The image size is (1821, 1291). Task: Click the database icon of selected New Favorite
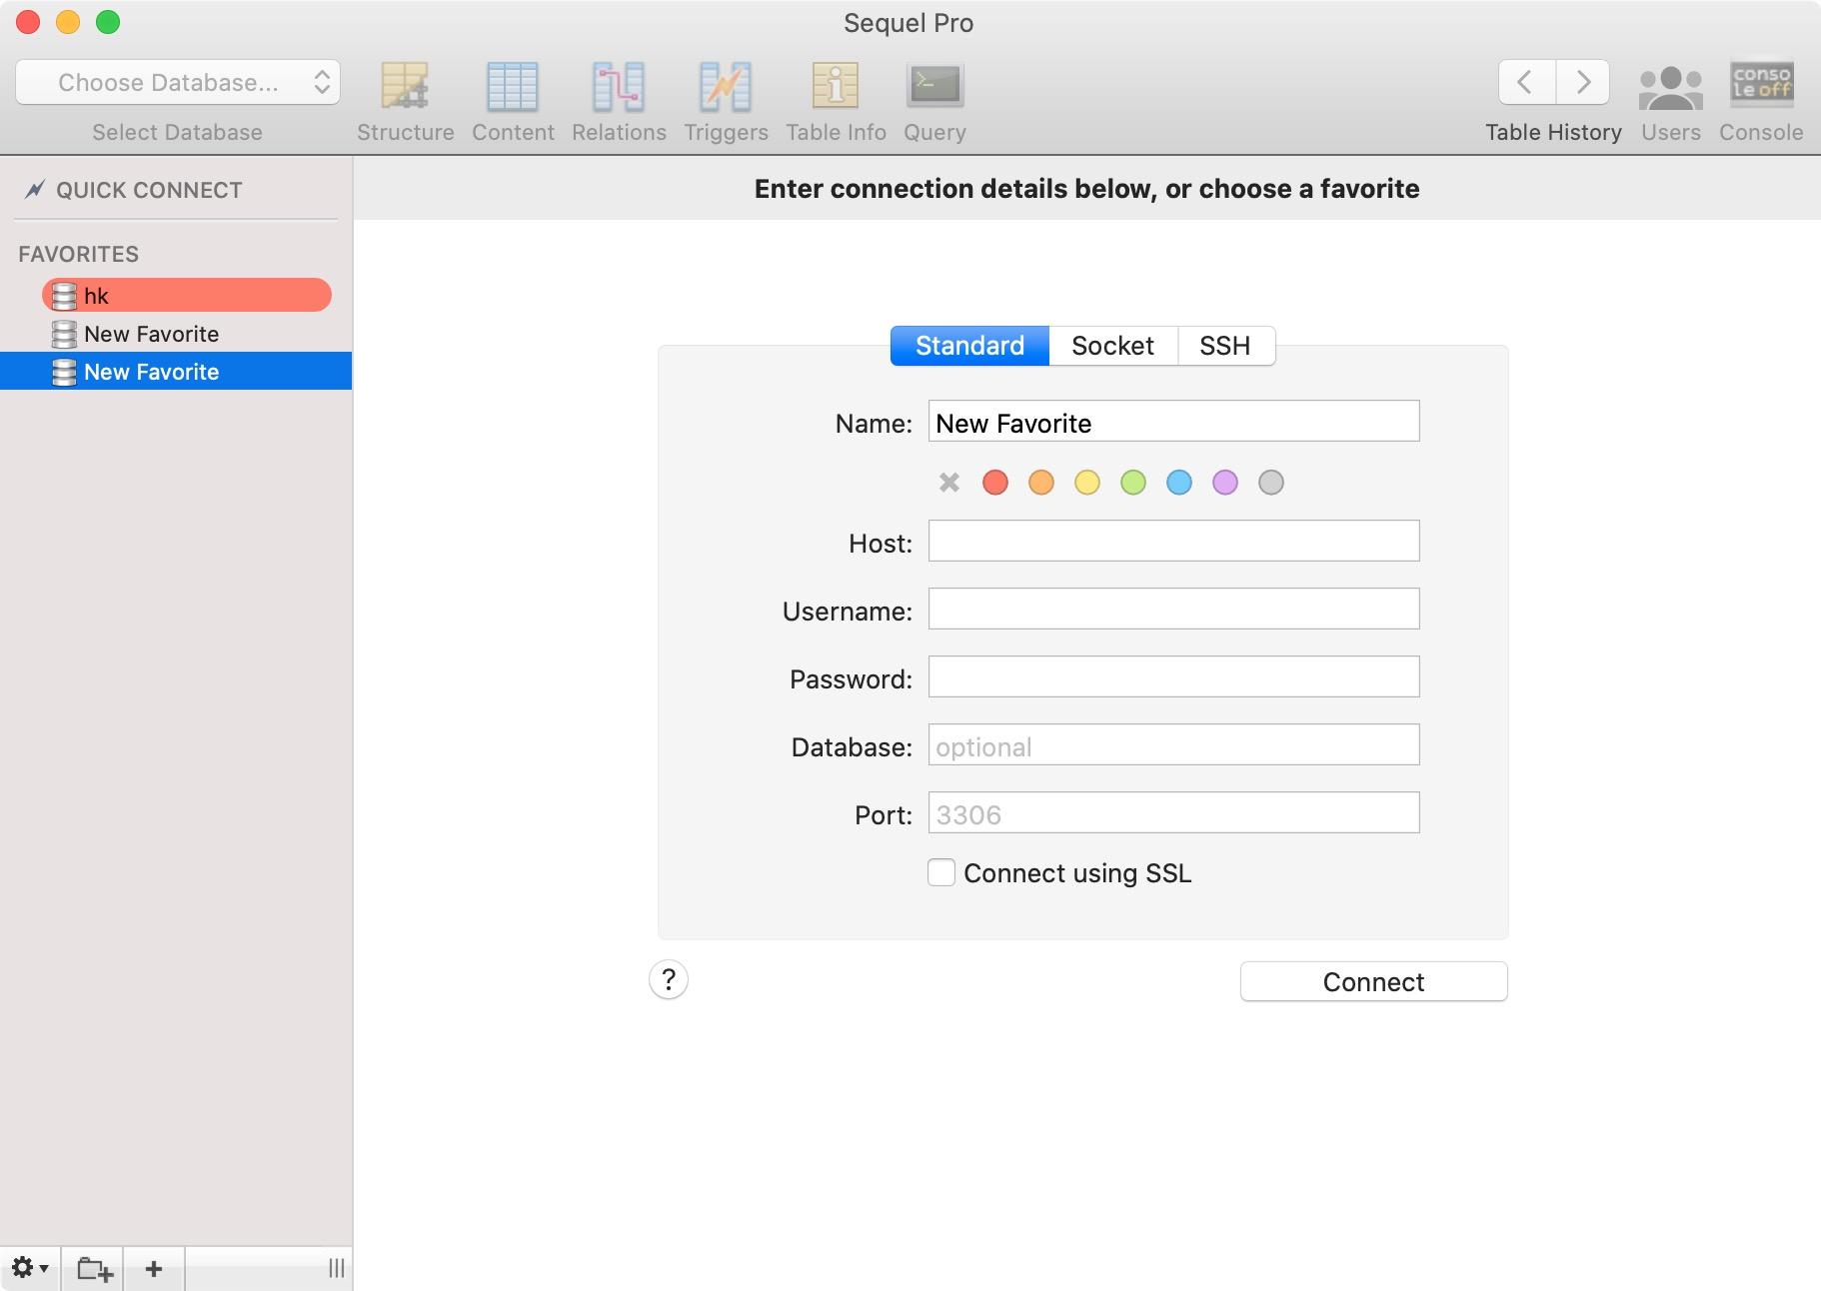tap(64, 372)
